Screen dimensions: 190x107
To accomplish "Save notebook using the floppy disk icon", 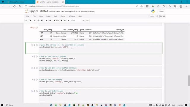I will [x=26, y=21].
